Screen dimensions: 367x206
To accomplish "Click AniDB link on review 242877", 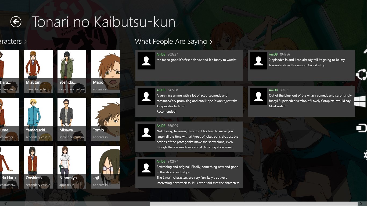I will click(161, 161).
